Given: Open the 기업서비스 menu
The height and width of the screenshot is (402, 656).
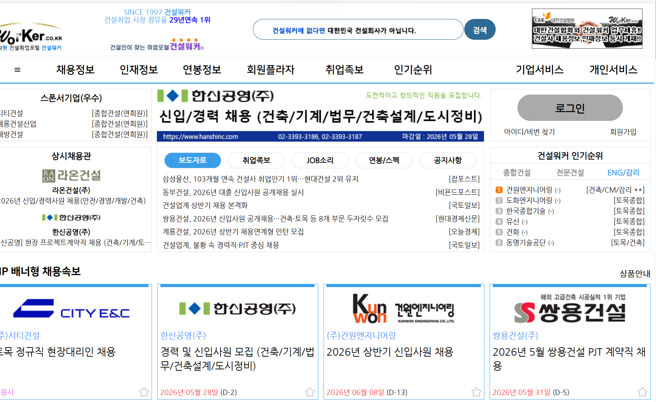Looking at the screenshot, I should tap(540, 70).
